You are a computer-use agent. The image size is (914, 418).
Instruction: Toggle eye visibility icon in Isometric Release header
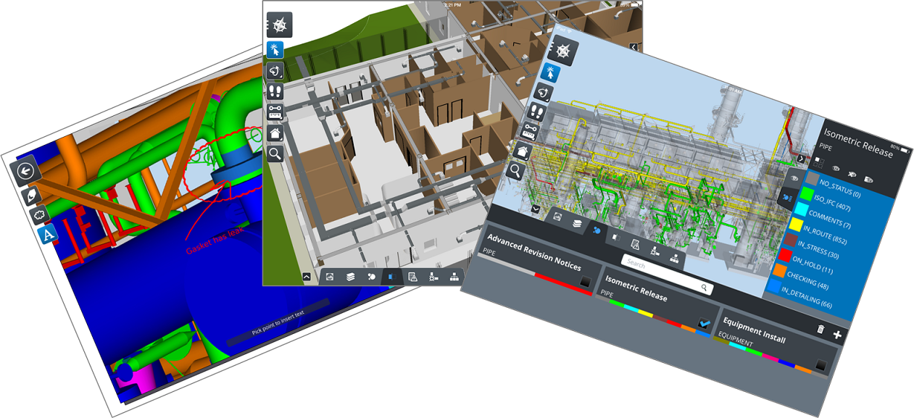tap(836, 168)
